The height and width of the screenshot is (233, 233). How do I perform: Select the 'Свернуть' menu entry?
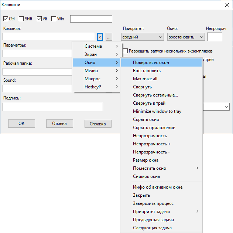[161, 87]
